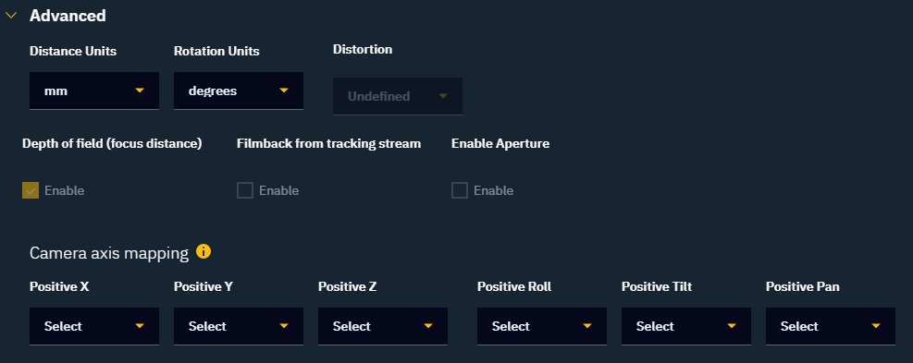The height and width of the screenshot is (363, 913).
Task: Click the Positive Pan dropdown arrow icon
Action: click(x=875, y=326)
